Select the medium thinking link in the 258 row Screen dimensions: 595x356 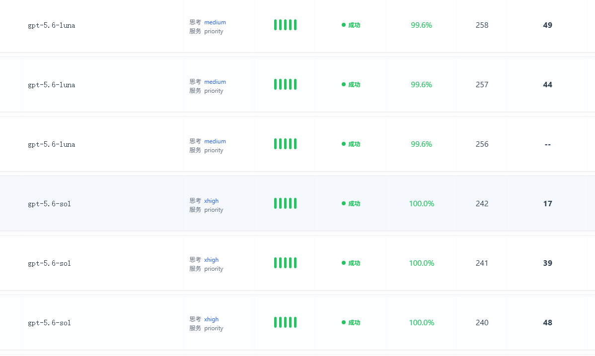pyautogui.click(x=215, y=22)
